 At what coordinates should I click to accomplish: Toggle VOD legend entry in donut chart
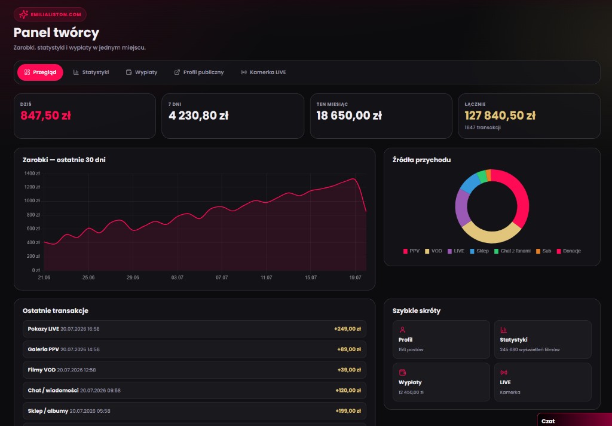click(x=433, y=251)
